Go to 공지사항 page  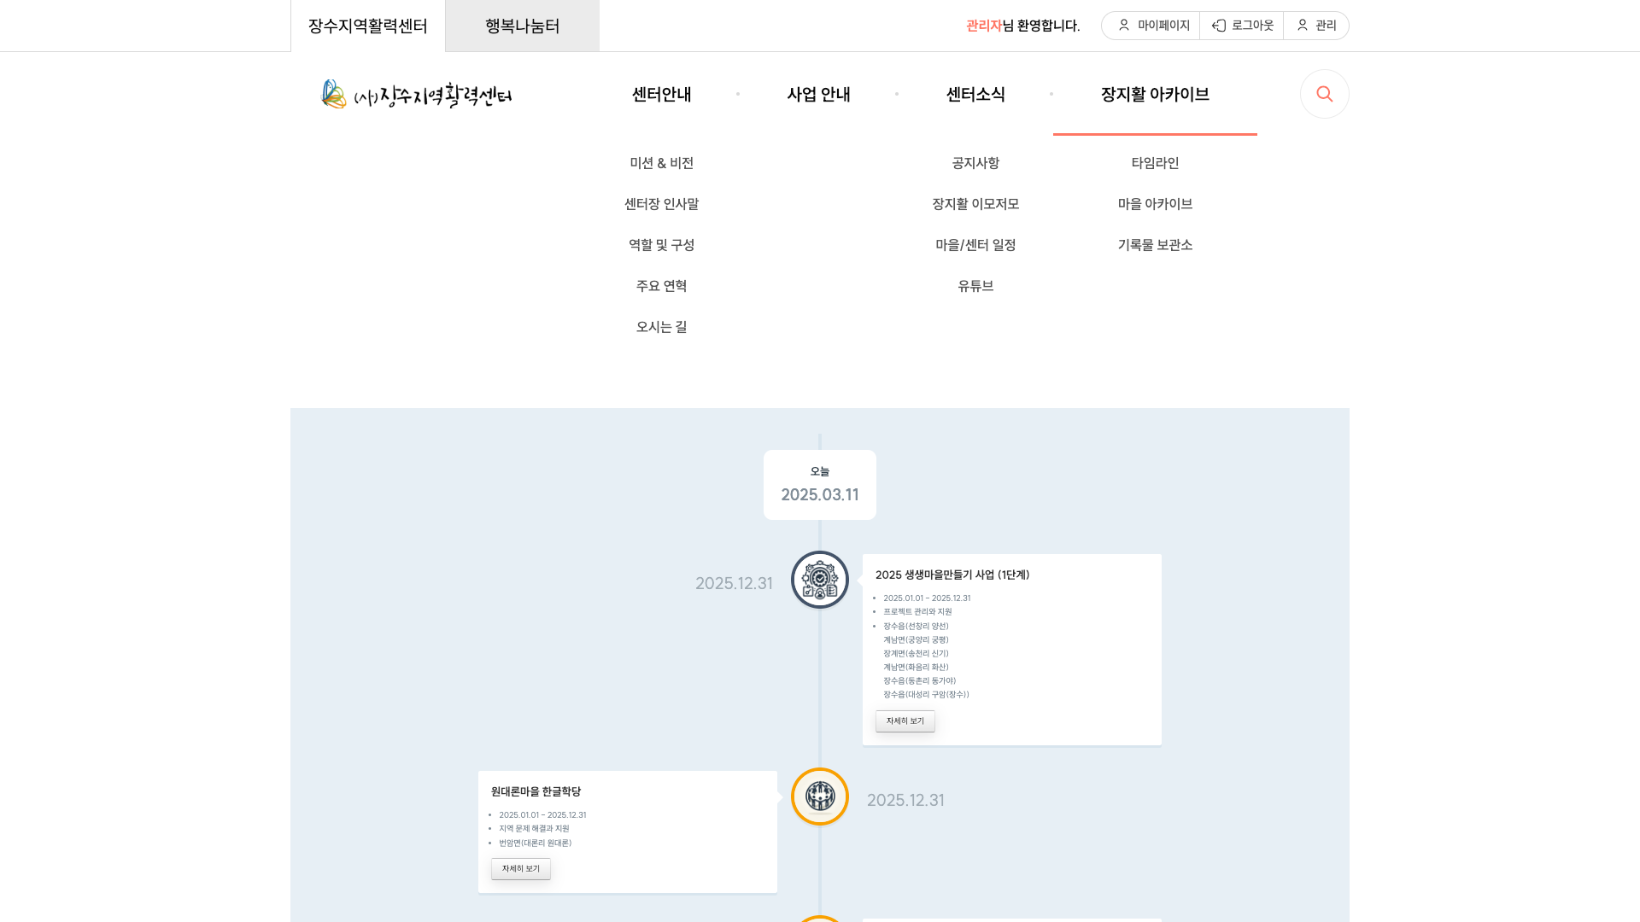click(975, 163)
